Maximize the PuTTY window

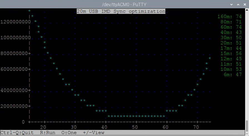tap(238, 4)
